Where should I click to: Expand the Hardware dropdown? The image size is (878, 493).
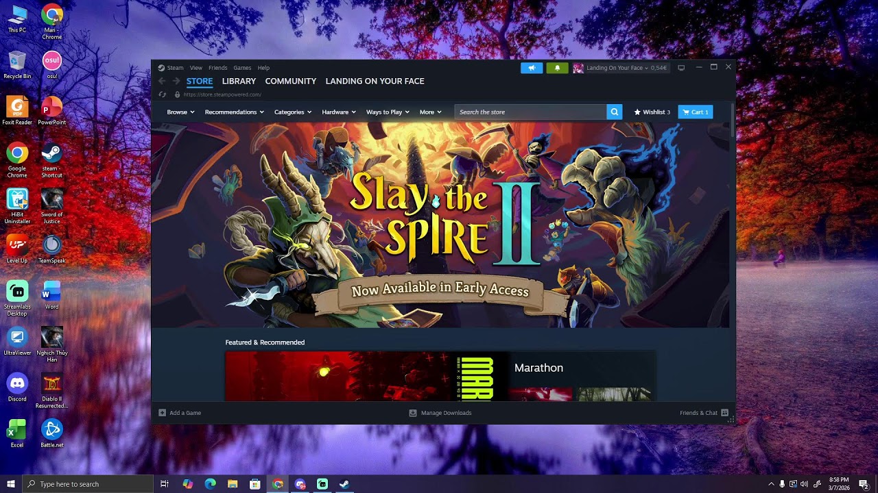[x=339, y=112]
